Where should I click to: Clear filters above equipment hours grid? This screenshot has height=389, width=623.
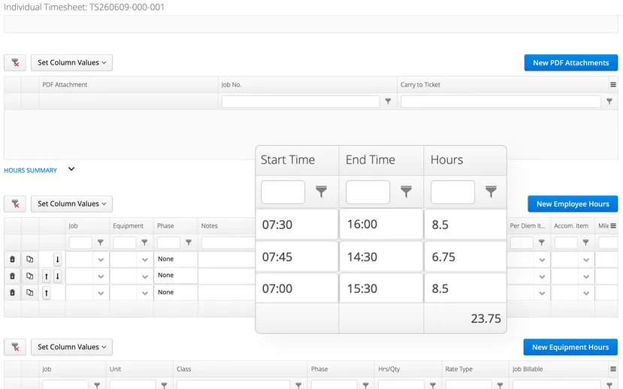pos(15,347)
